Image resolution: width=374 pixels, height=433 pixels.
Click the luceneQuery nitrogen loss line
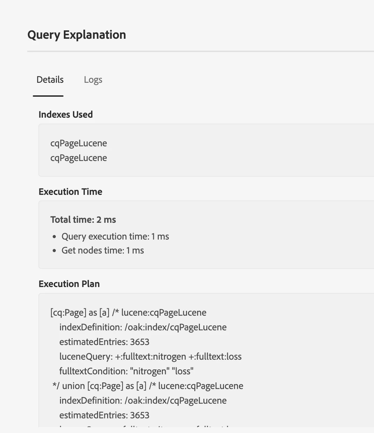150,357
